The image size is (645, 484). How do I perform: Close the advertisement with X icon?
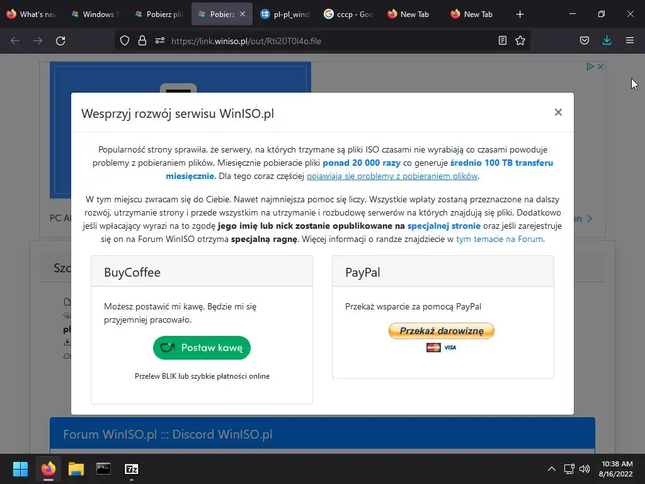600,66
